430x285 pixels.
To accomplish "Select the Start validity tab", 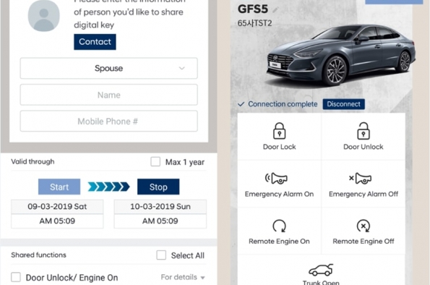I will pyautogui.click(x=59, y=187).
